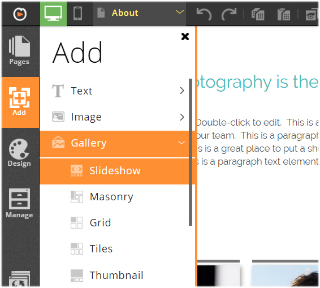Click the Image picture icon
The width and height of the screenshot is (320, 288).
[x=58, y=117]
